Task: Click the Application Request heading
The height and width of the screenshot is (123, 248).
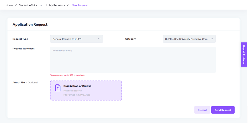Action: pyautogui.click(x=30, y=24)
